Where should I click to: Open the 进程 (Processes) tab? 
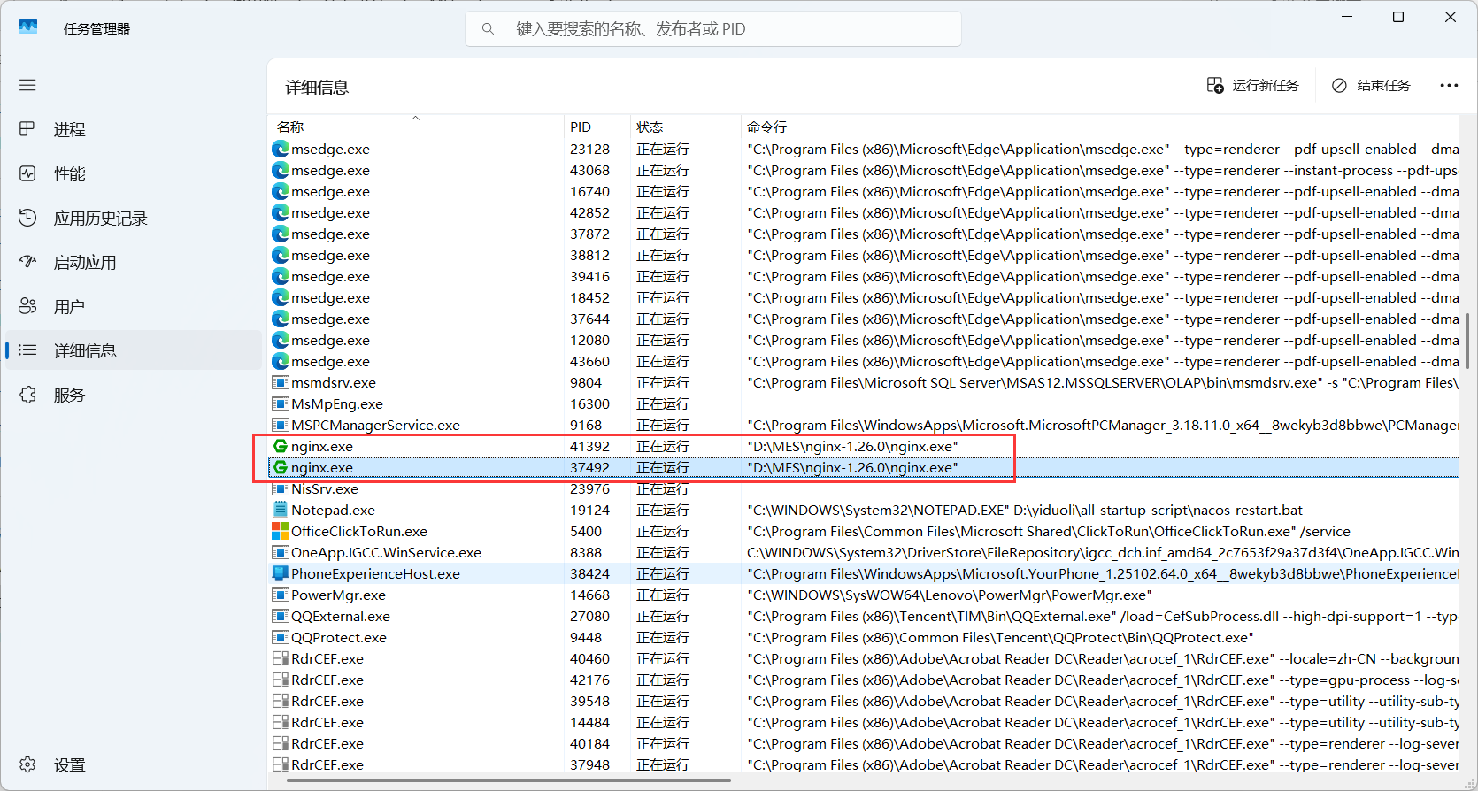(134, 129)
